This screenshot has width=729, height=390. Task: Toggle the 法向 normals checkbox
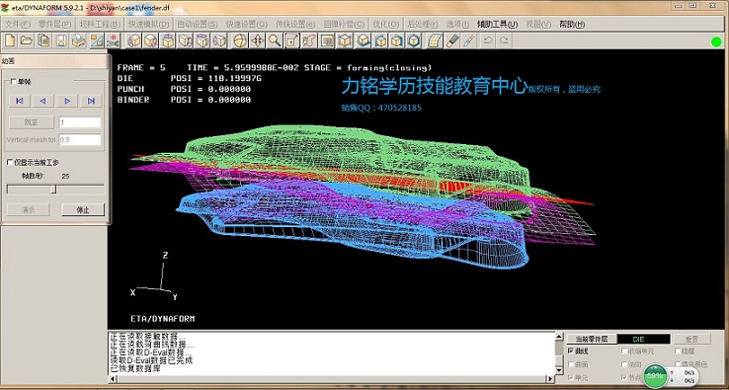(x=624, y=365)
